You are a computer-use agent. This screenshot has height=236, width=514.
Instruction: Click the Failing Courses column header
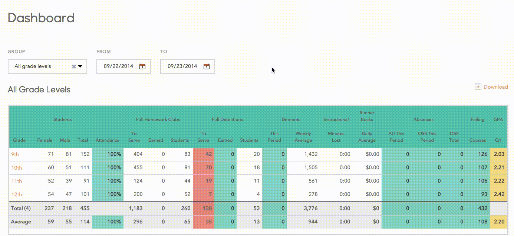click(477, 140)
